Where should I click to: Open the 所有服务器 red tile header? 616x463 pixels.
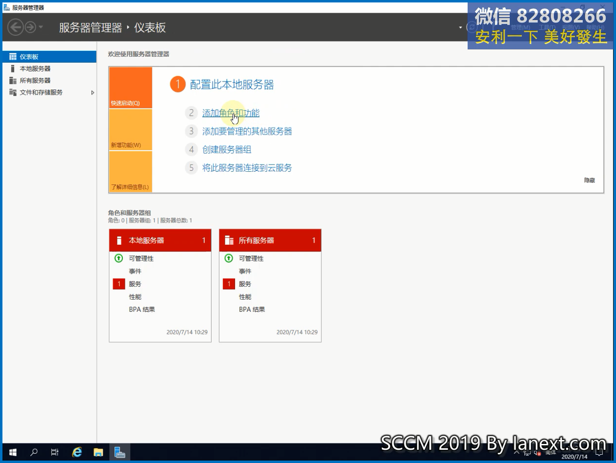click(270, 240)
